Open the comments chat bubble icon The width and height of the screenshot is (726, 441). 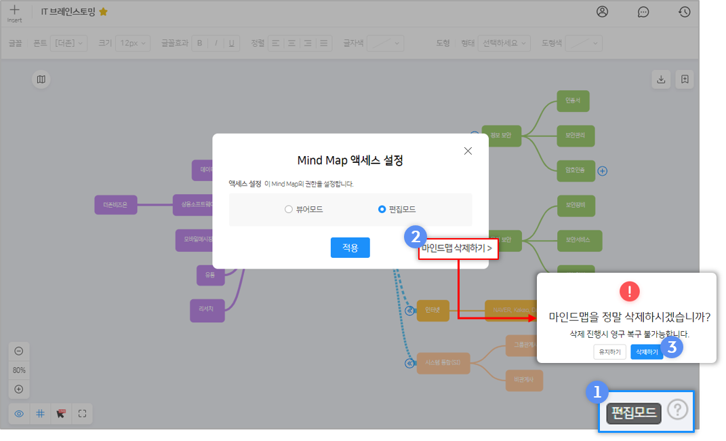(643, 12)
